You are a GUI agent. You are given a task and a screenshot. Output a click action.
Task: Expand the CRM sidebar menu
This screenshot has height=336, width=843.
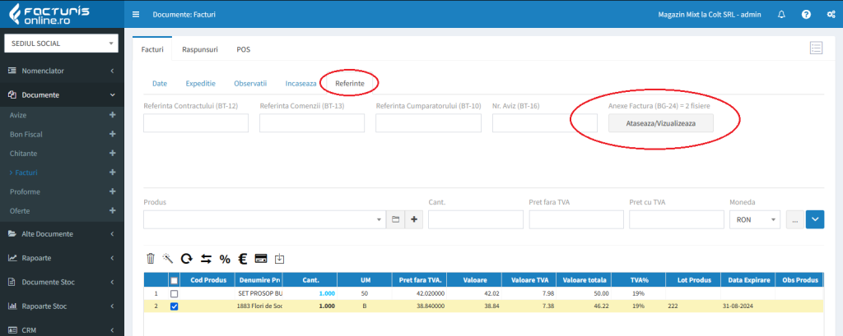(63, 330)
